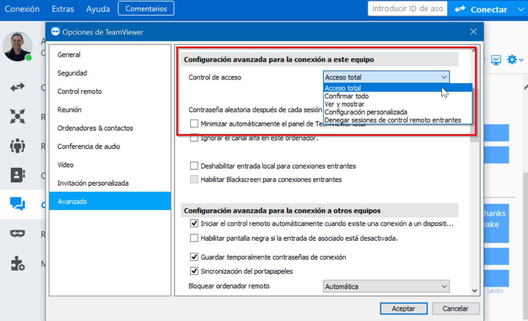This screenshot has width=528, height=321.
Task: Click the user profile avatar photo
Action: [x=17, y=47]
